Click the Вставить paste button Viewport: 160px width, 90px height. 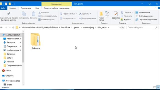pyautogui.click(x=33, y=15)
